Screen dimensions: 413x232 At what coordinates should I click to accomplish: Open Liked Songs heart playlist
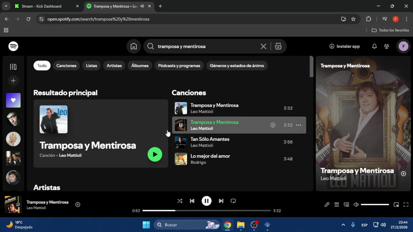(x=13, y=100)
